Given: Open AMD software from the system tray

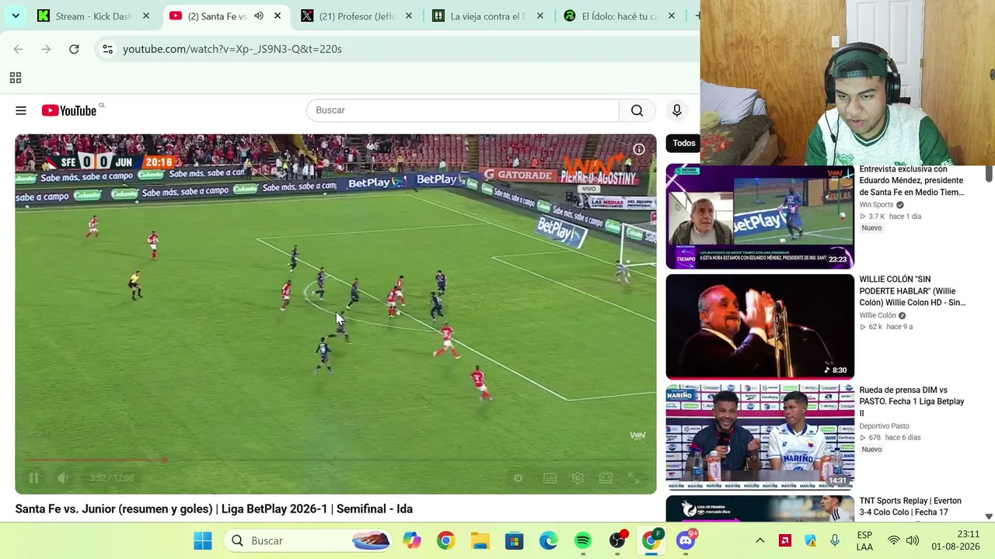Looking at the screenshot, I should [785, 540].
